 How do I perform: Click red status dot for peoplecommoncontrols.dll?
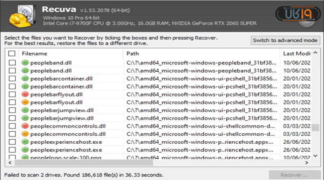[25, 126]
